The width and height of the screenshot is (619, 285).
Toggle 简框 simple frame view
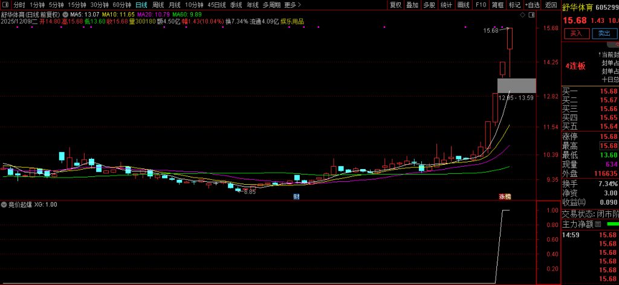click(x=497, y=5)
